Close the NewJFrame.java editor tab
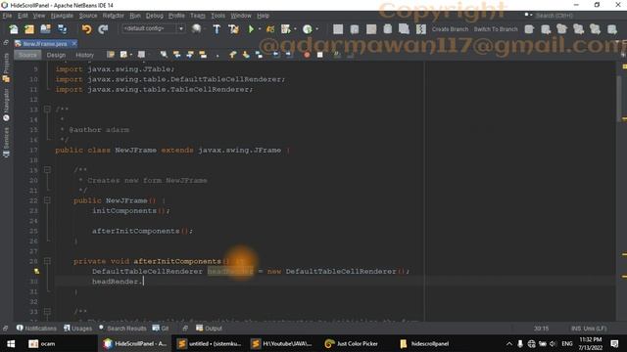 pyautogui.click(x=74, y=43)
